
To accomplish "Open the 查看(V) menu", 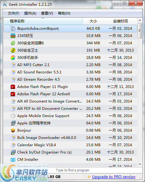I will click(47, 13).
